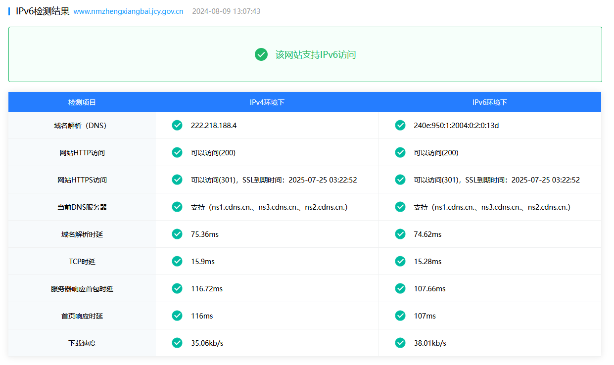Click the check icon beside 240e:950:1:2004:0:2:0:13d
The height and width of the screenshot is (365, 614).
coord(400,125)
